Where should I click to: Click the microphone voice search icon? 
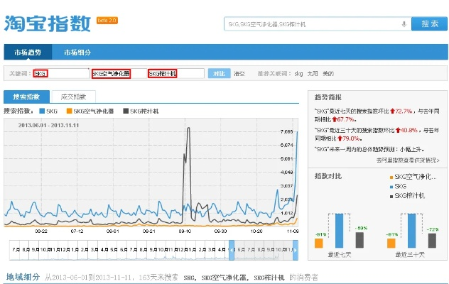pos(404,24)
